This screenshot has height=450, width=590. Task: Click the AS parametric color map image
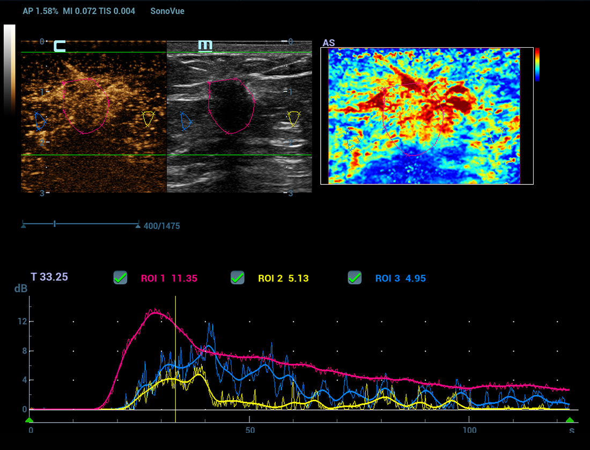click(424, 116)
